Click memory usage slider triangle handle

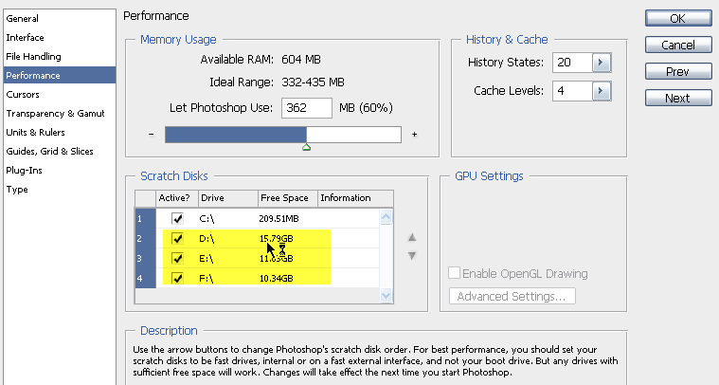tap(306, 147)
